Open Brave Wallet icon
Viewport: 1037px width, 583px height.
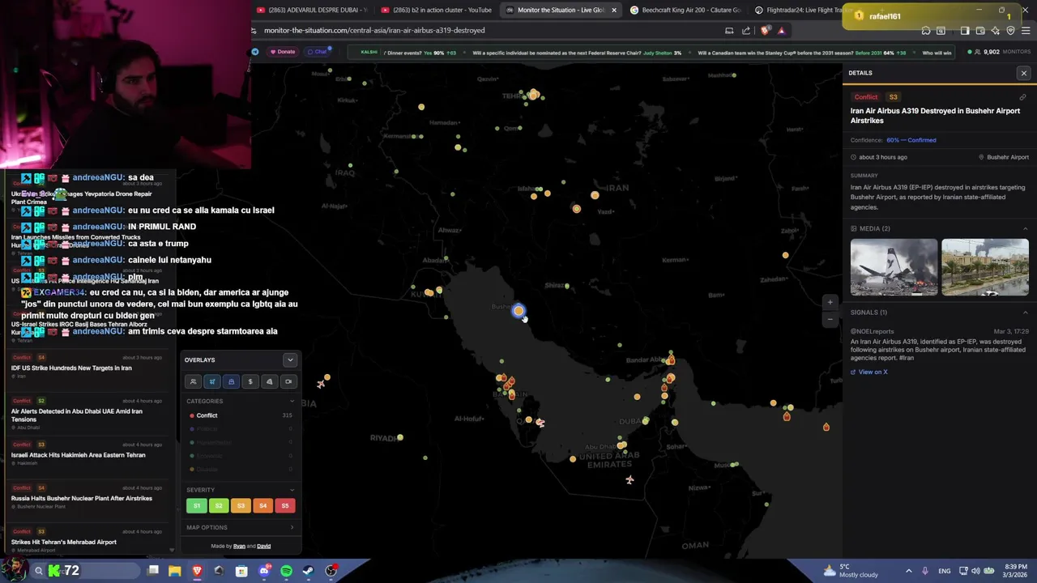click(x=980, y=31)
